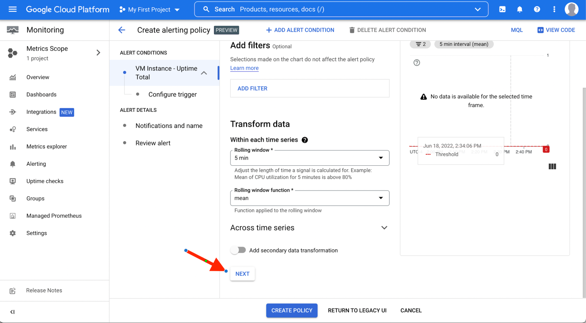Click the Managed Prometheus icon
This screenshot has height=323, width=586.
tap(13, 216)
